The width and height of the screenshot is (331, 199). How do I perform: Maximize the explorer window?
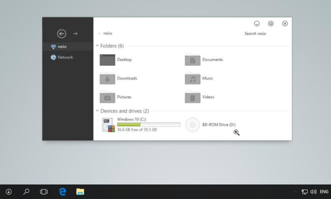(x=271, y=24)
